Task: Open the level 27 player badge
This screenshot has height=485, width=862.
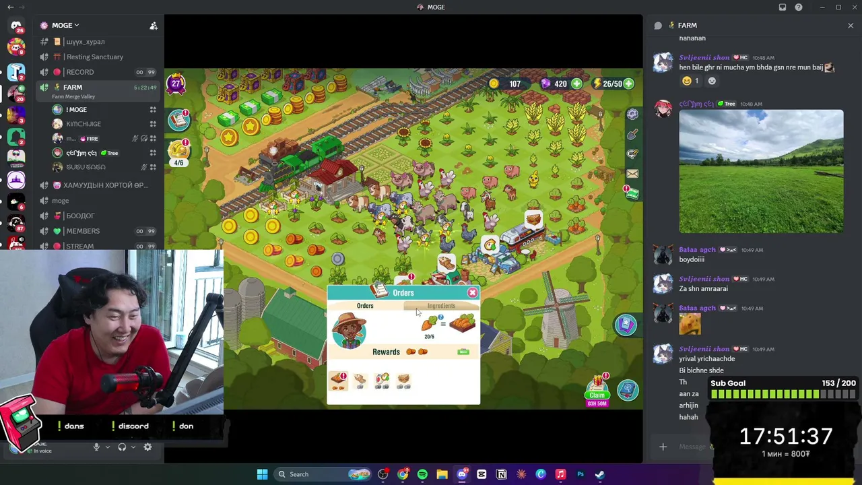Action: click(x=176, y=84)
